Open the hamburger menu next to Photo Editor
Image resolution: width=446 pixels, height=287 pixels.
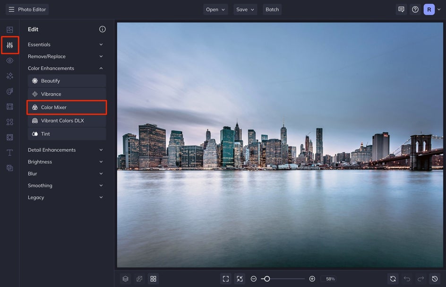point(11,9)
